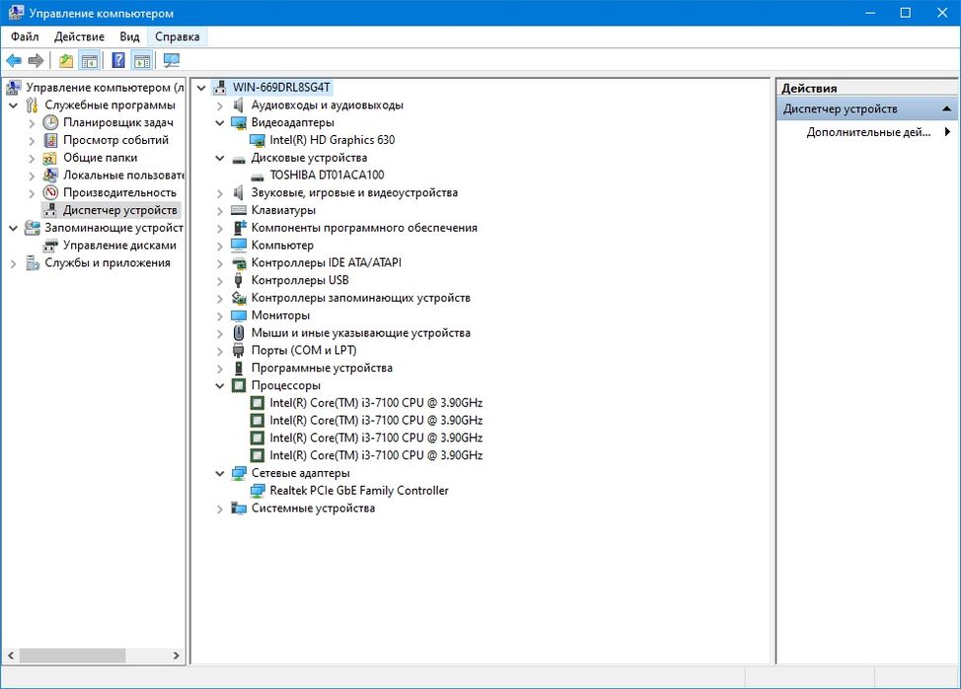This screenshot has height=689, width=961.
Task: Click the Realtek network adapter icon
Action: click(x=258, y=491)
